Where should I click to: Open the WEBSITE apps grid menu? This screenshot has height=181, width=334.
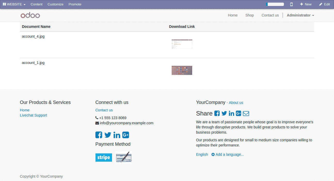click(x=14, y=4)
